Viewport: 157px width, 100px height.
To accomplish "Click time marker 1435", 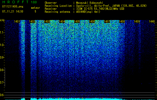I will point(77,21).
